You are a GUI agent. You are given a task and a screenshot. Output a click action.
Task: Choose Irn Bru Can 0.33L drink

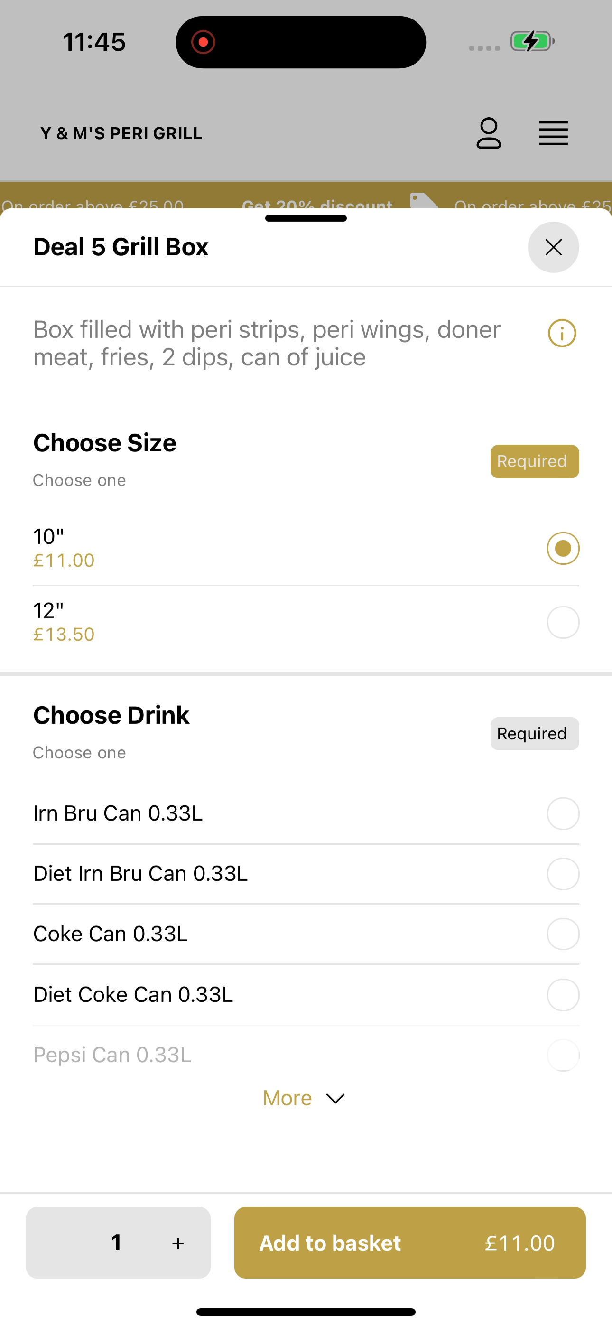[306, 814]
